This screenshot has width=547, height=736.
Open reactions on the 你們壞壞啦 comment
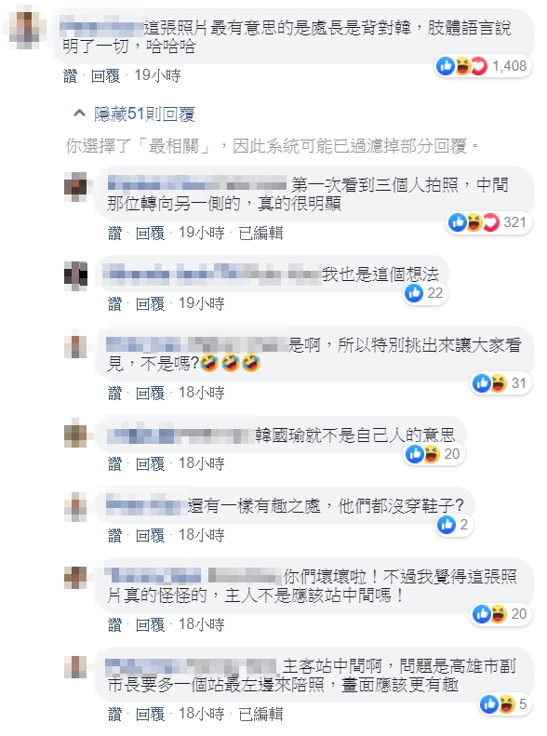tap(500, 614)
